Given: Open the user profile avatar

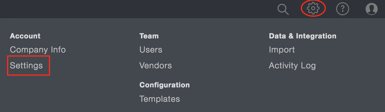Looking at the screenshot, I should [371, 9].
